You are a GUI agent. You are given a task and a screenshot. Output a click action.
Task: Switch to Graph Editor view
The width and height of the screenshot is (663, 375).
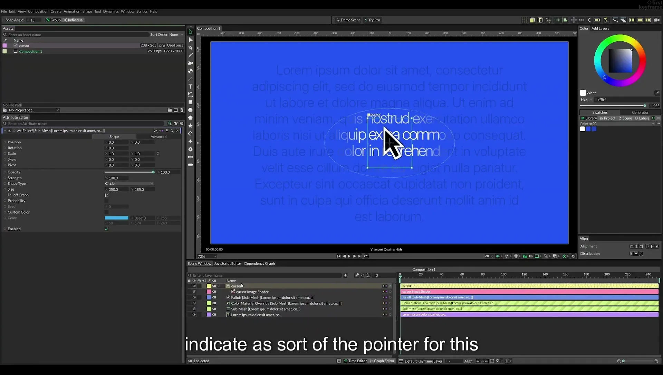(x=382, y=361)
